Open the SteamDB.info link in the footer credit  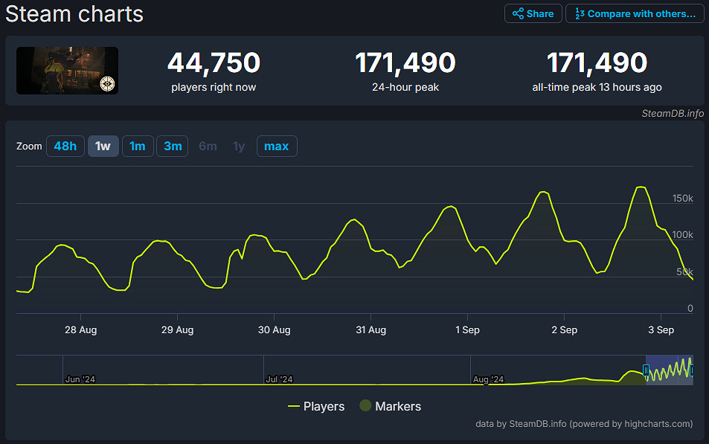click(538, 424)
